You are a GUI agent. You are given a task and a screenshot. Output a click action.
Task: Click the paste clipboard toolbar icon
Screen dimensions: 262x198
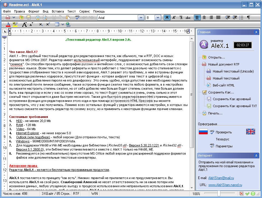[68, 17]
